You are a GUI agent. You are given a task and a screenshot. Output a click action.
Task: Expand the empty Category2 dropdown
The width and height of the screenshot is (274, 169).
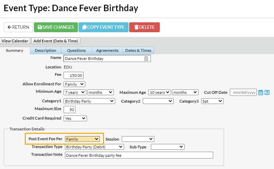coord(158,101)
